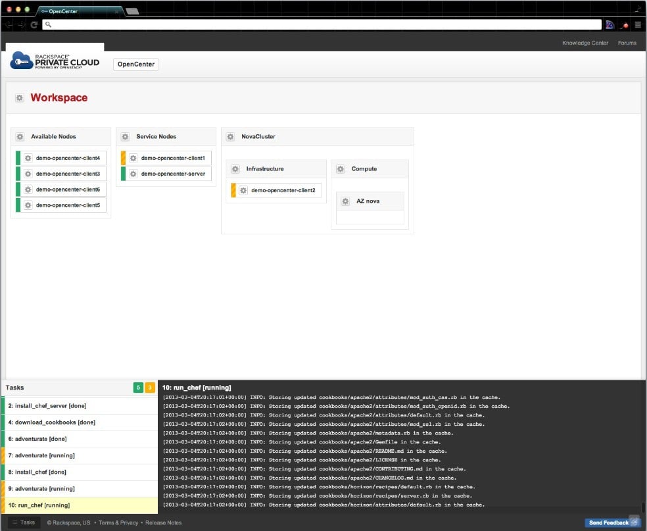Image resolution: width=647 pixels, height=531 pixels.
Task: Open the Forums link
Action: (x=627, y=43)
